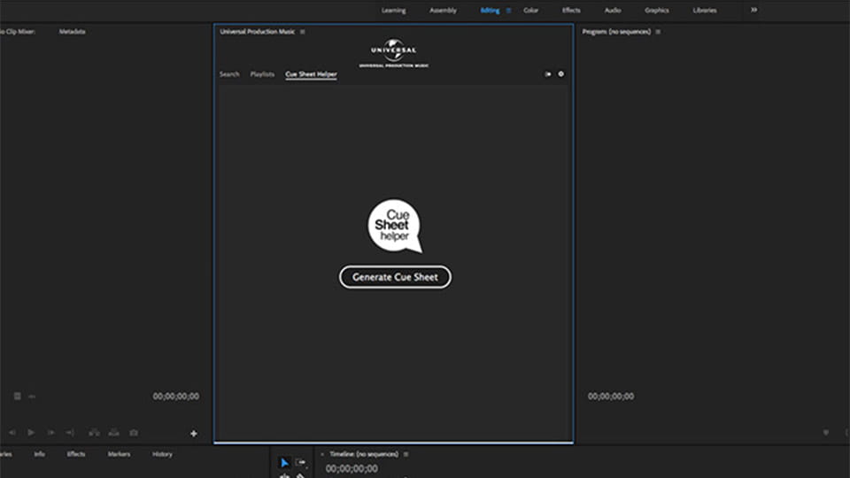This screenshot has height=478, width=850.
Task: Select the Selection arrow tool
Action: click(284, 463)
